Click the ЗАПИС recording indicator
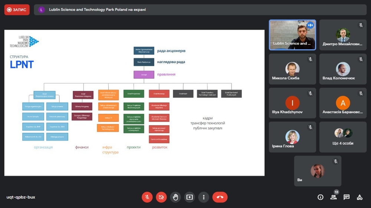The width and height of the screenshot is (371, 208). (17, 10)
